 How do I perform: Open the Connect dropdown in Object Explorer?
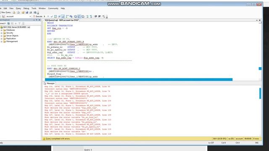click(3, 23)
